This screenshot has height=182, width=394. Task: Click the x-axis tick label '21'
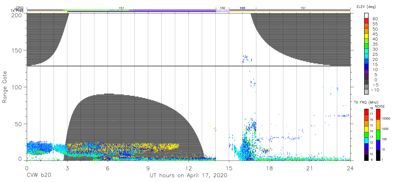tap(310, 168)
